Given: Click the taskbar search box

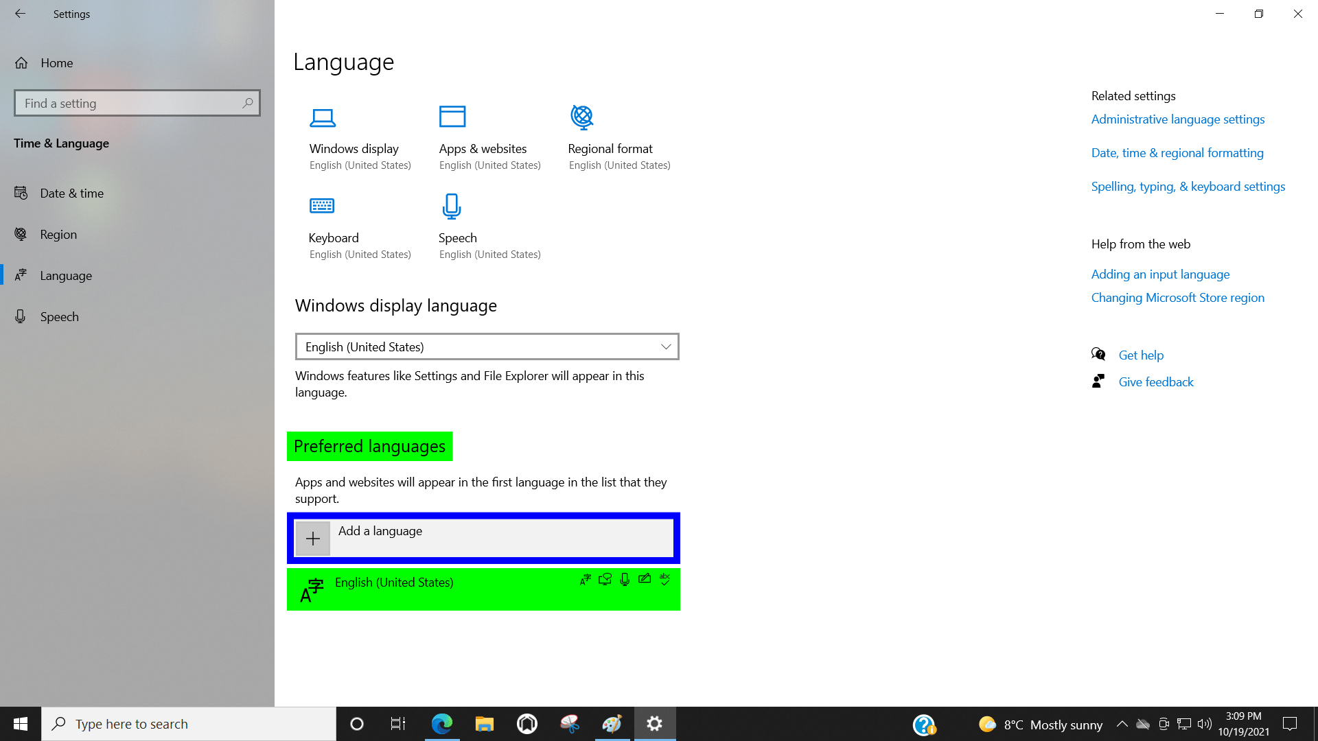Looking at the screenshot, I should (189, 724).
